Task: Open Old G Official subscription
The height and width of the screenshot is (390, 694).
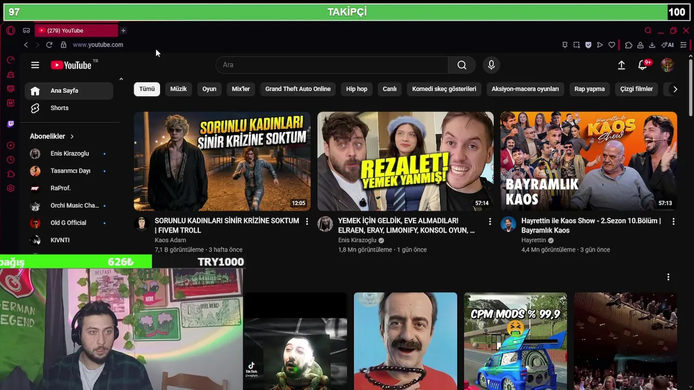Action: [69, 223]
